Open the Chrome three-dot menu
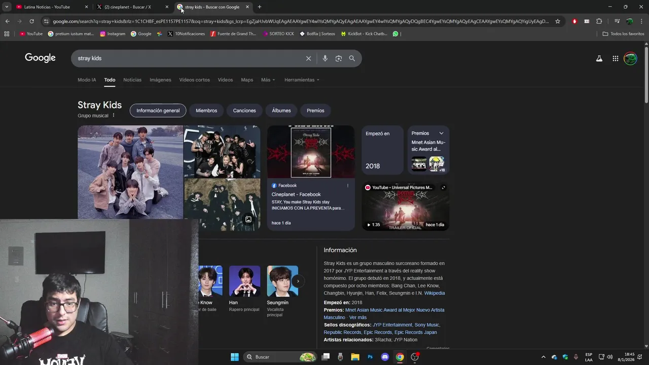The width and height of the screenshot is (649, 365). pyautogui.click(x=641, y=21)
